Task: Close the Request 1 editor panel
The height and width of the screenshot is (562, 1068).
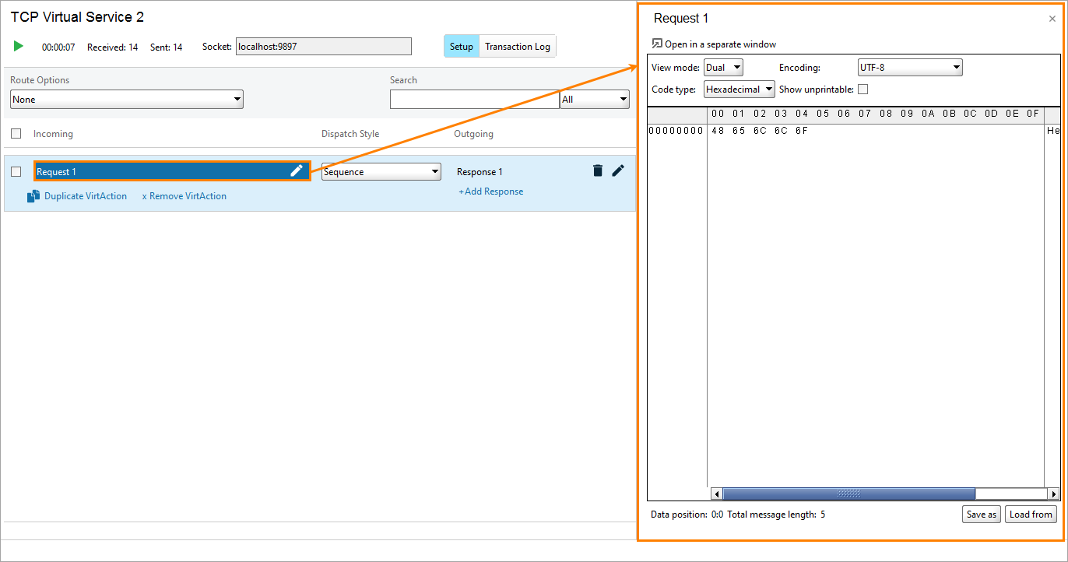Action: [x=1052, y=18]
